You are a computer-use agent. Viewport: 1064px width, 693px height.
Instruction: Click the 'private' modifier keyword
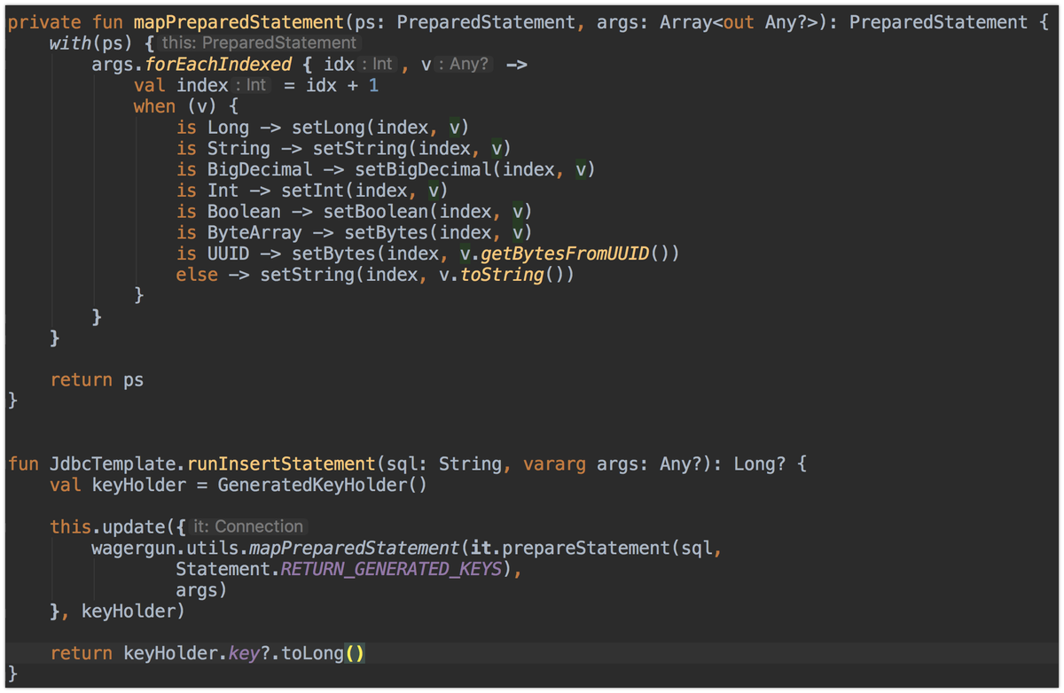(x=44, y=22)
